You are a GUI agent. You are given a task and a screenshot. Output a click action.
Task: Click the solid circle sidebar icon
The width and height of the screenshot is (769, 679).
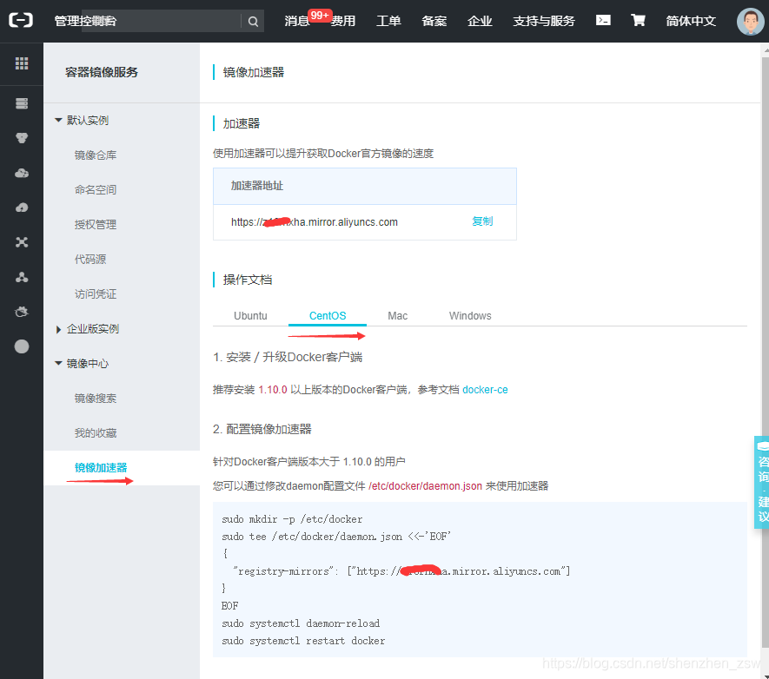point(22,346)
